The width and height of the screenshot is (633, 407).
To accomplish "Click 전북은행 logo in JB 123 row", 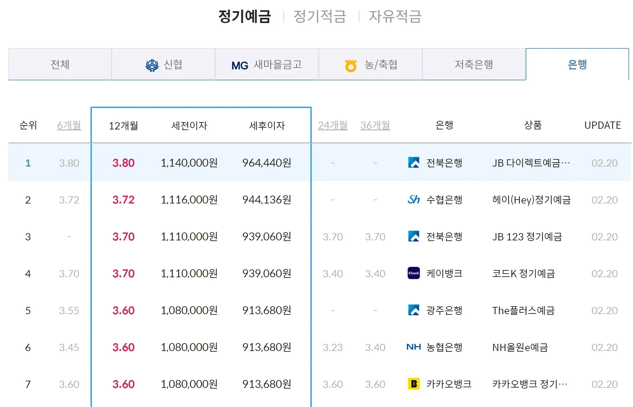I will click(x=414, y=236).
